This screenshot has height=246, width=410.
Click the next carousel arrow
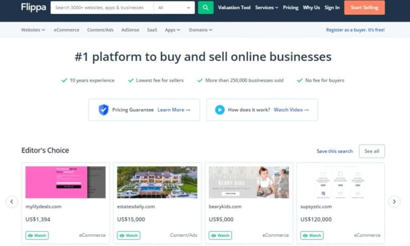click(394, 202)
